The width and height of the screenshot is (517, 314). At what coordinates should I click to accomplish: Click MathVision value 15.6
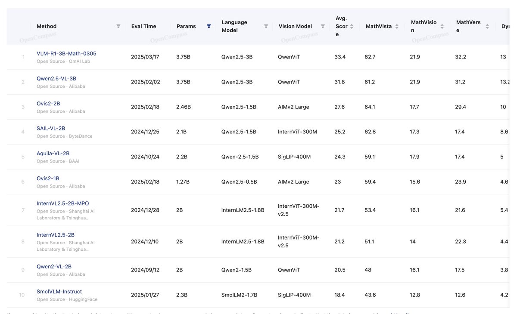(x=415, y=182)
